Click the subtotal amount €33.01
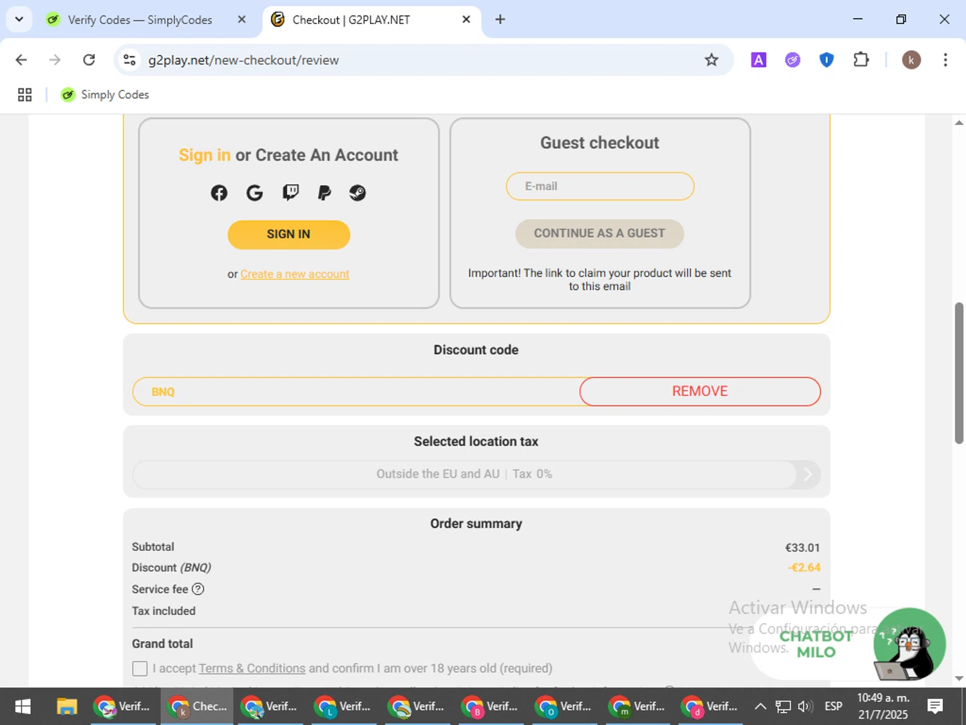The width and height of the screenshot is (966, 725). pyautogui.click(x=802, y=548)
